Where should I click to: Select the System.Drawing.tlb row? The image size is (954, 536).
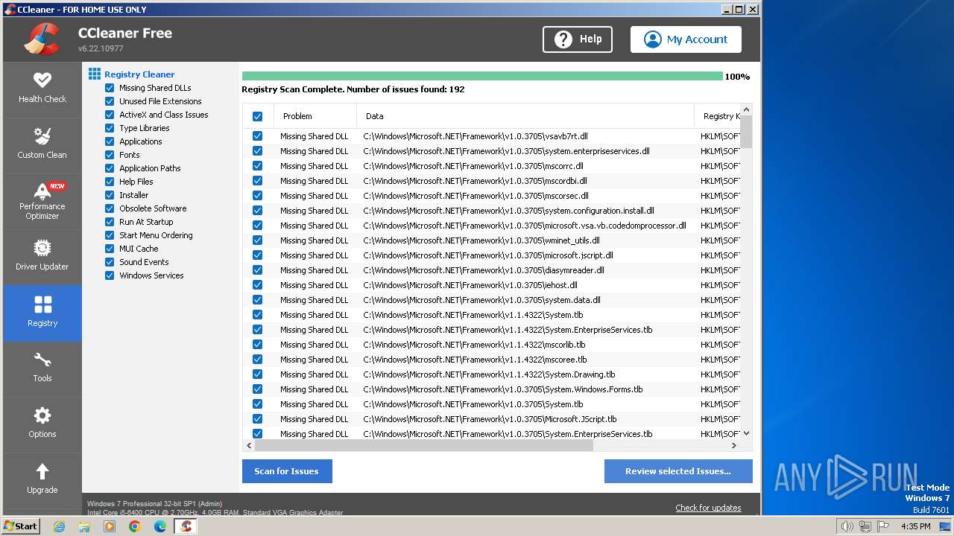pos(492,374)
